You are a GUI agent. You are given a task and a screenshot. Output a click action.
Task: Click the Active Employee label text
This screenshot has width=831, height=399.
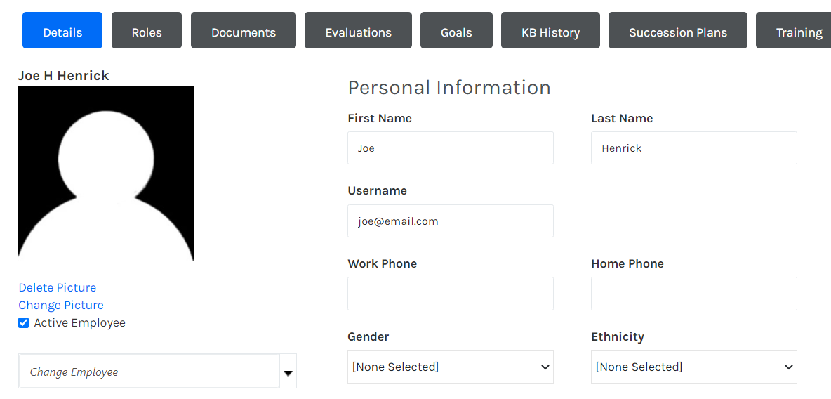tap(79, 322)
